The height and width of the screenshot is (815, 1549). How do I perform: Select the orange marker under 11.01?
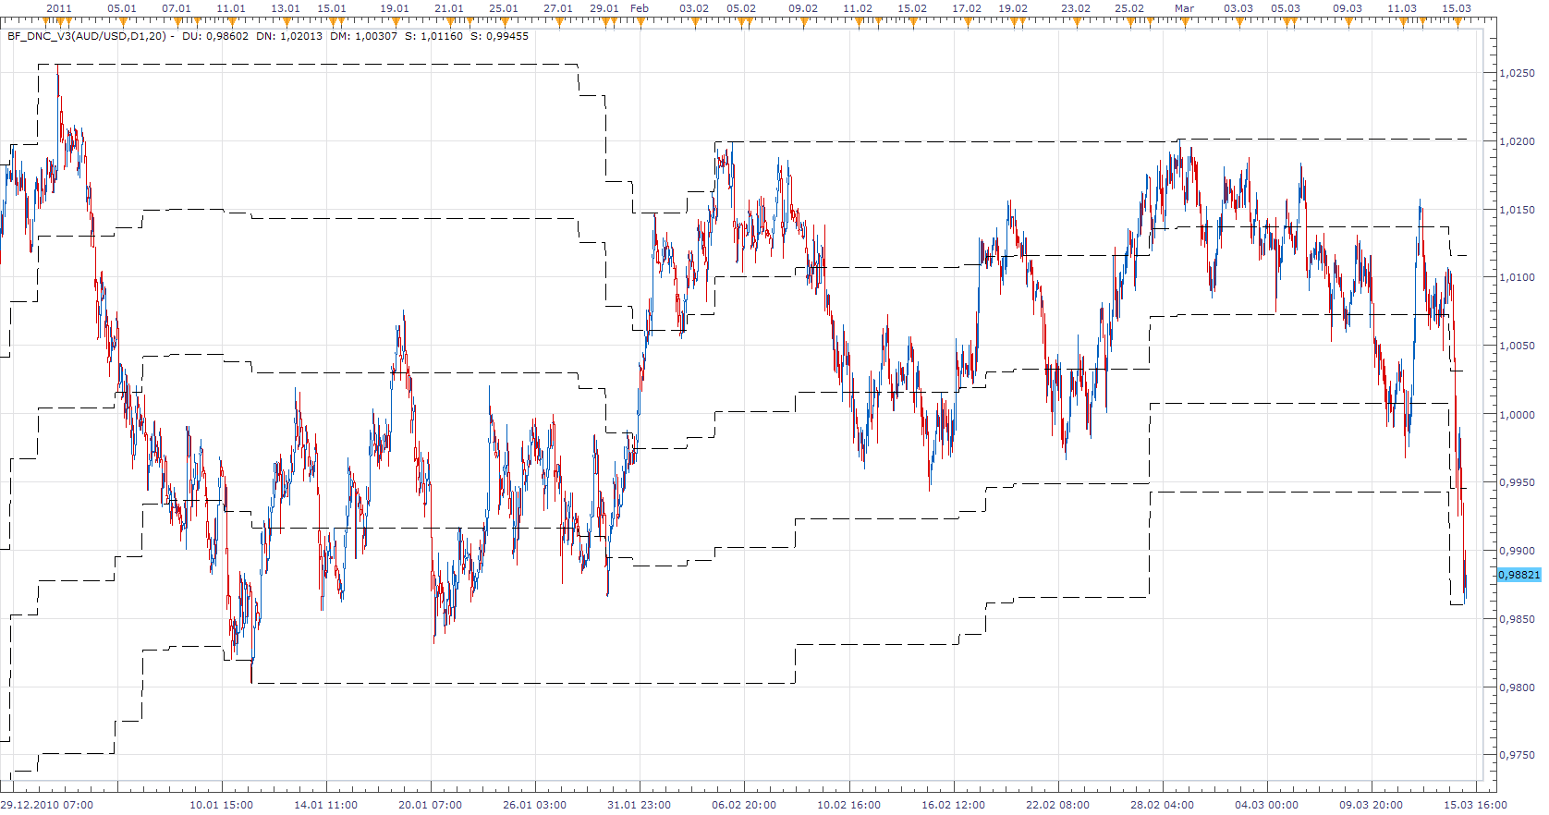[231, 21]
